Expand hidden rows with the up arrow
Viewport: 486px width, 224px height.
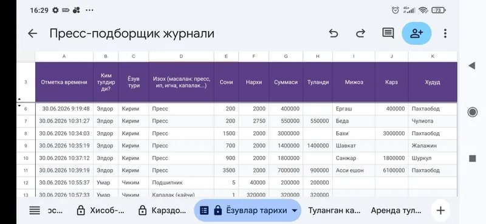pos(19,100)
